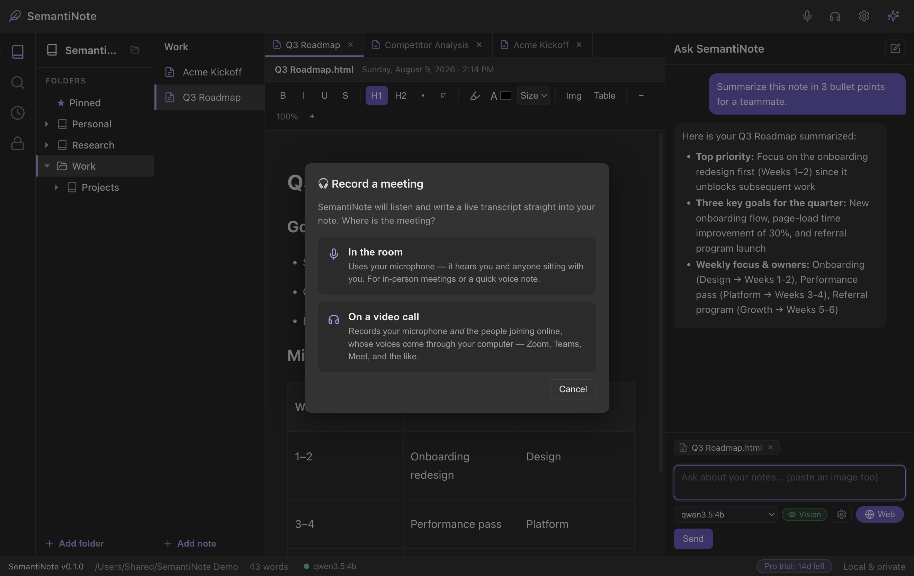Click the Pro trial 14d left badge
The width and height of the screenshot is (914, 576).
(794, 566)
